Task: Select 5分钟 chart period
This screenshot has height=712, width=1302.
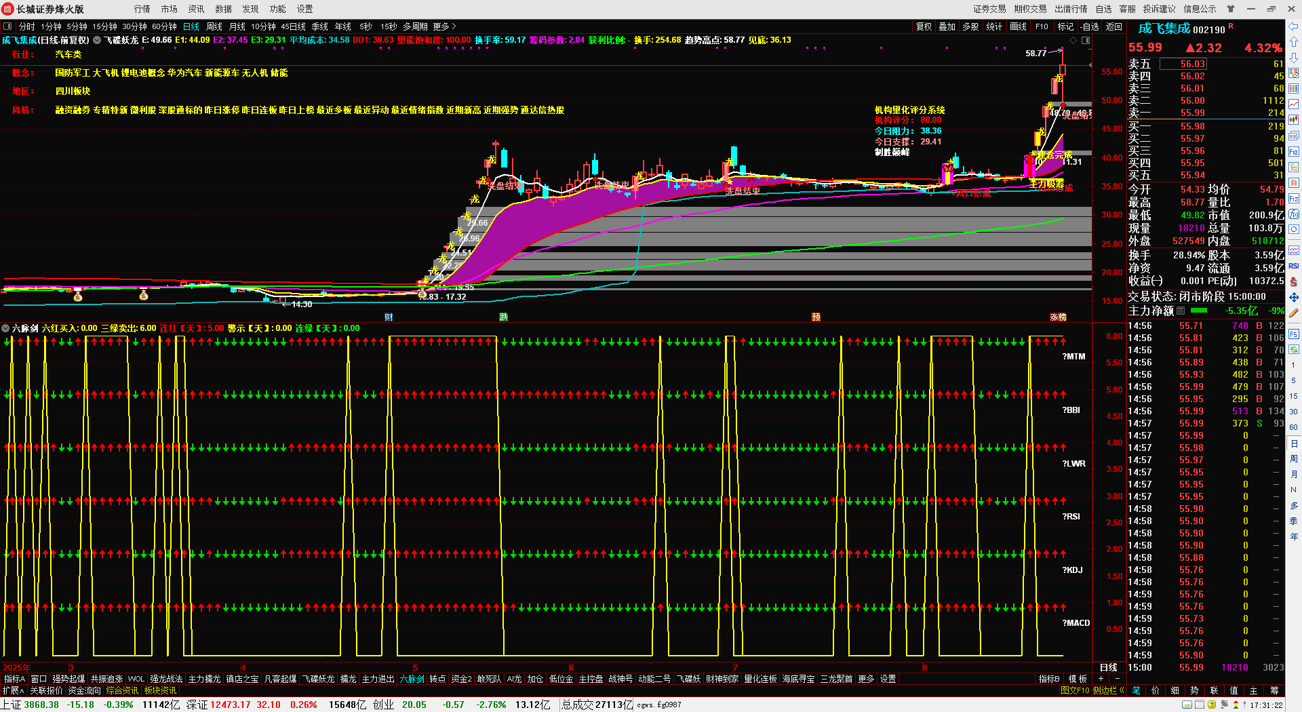Action: point(77,26)
